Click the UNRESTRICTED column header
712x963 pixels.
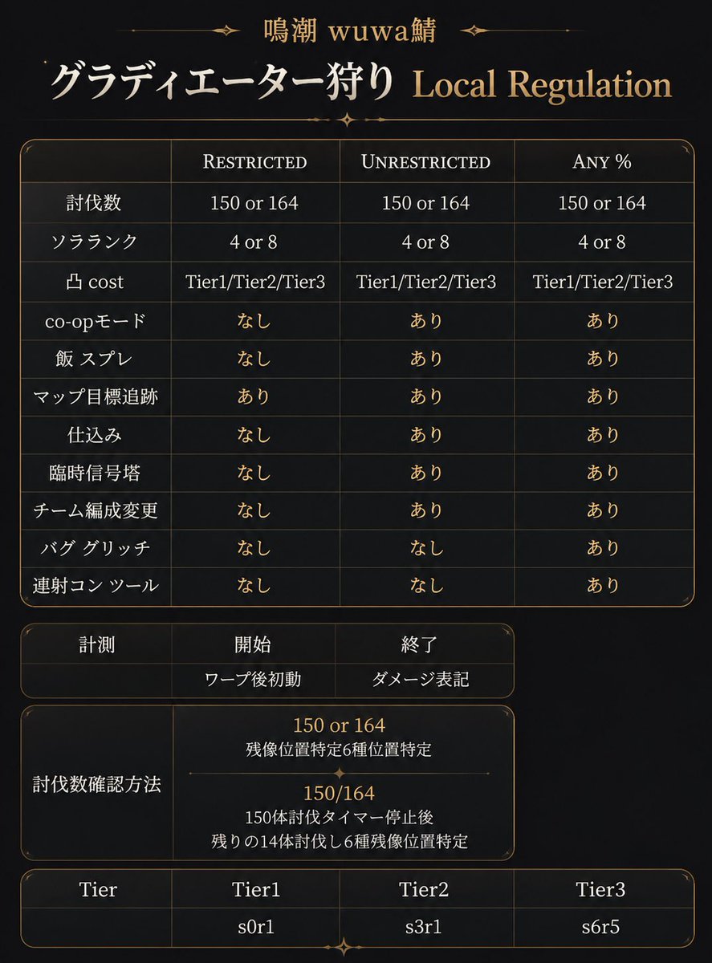tap(425, 162)
